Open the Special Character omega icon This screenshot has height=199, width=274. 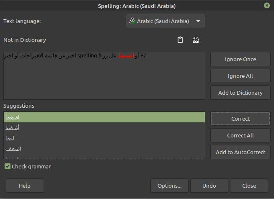195,40
